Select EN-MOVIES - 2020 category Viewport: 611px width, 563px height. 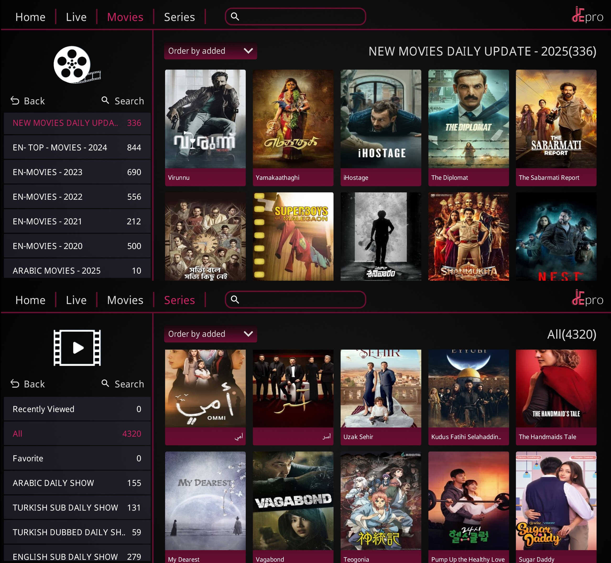[77, 246]
